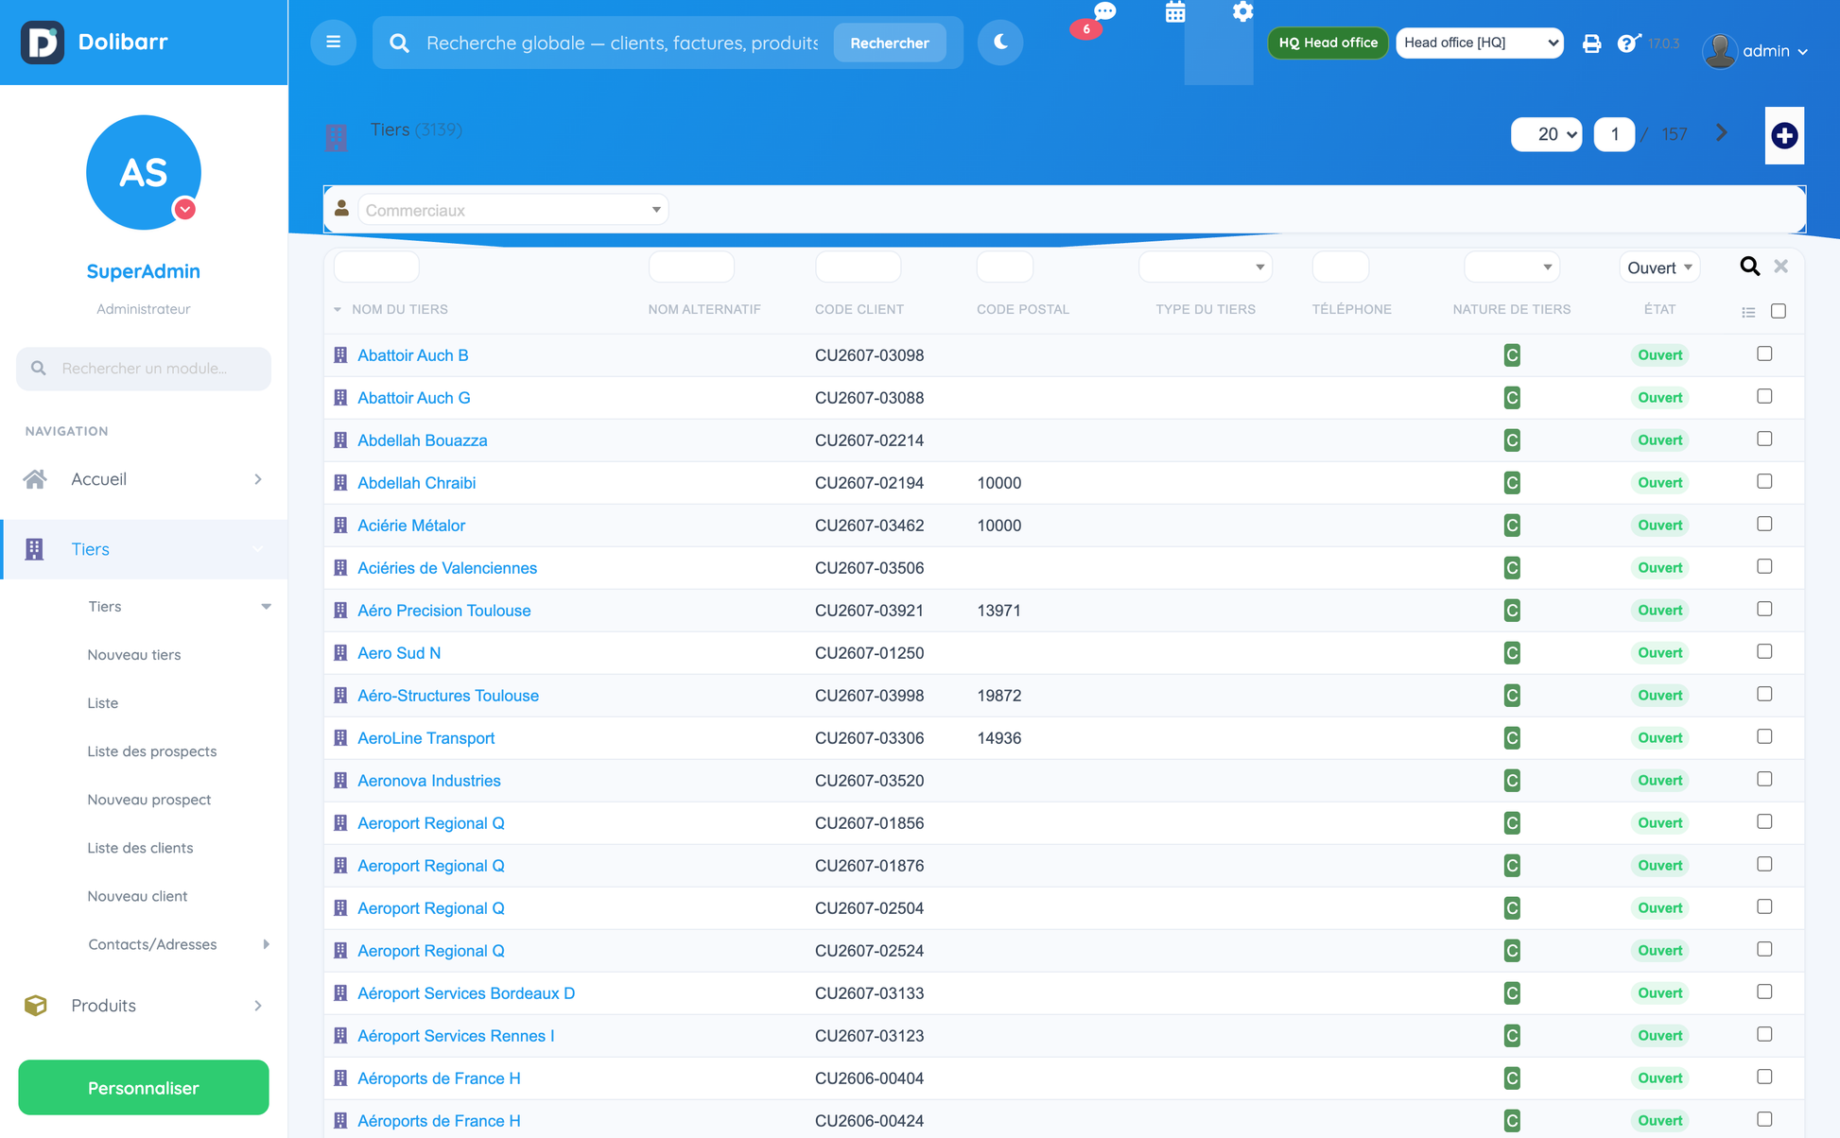Screen dimensions: 1840x1138
Task: Check the Abattoir Auch B row checkbox
Action: click(x=1764, y=353)
